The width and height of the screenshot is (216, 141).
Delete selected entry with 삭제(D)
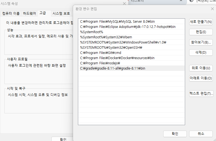(201, 52)
